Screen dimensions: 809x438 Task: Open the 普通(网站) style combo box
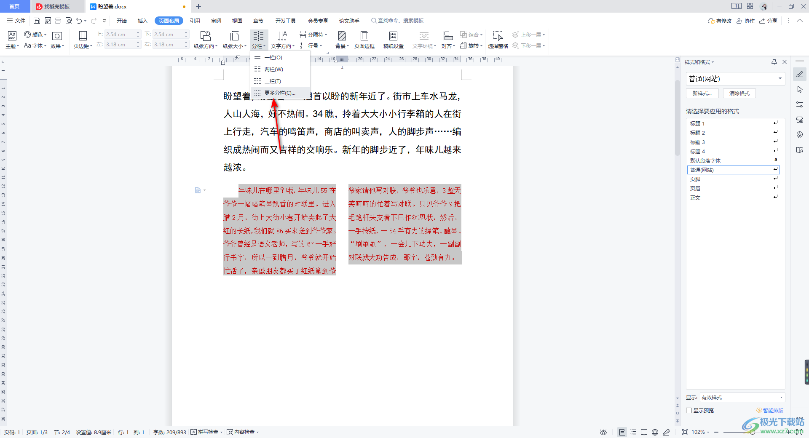point(735,79)
